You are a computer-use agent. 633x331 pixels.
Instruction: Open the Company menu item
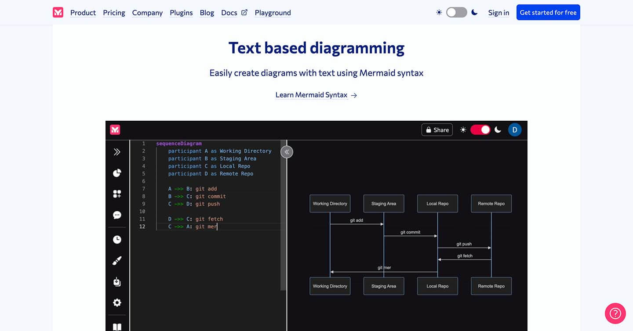[147, 13]
